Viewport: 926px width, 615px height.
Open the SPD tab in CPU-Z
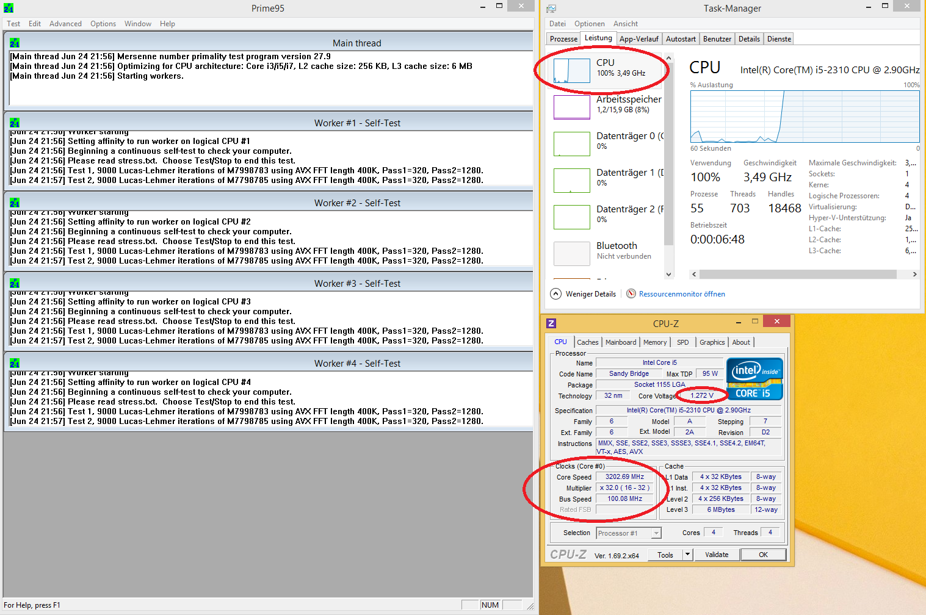[683, 342]
